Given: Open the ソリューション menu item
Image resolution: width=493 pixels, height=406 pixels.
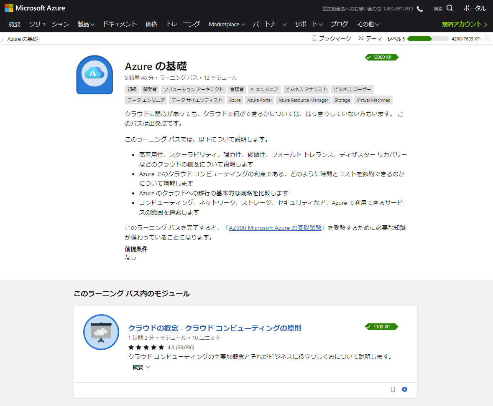Looking at the screenshot, I should (49, 24).
